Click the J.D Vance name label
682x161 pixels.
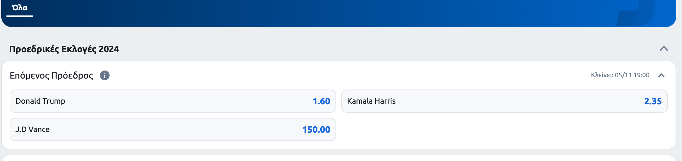(x=33, y=129)
